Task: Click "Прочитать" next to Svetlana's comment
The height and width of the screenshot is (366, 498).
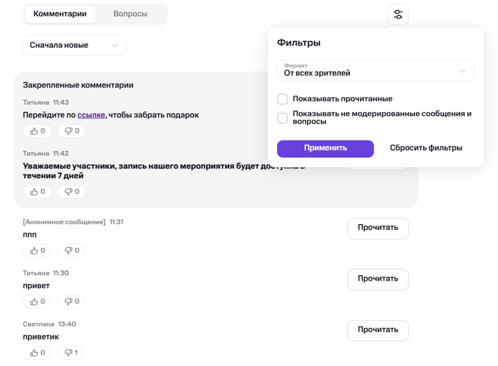Action: click(x=378, y=330)
